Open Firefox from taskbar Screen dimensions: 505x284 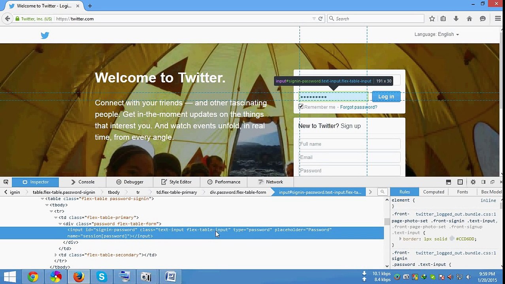click(79, 277)
